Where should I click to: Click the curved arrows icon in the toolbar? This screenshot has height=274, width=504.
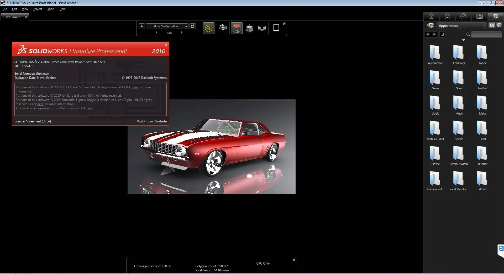tap(262, 28)
